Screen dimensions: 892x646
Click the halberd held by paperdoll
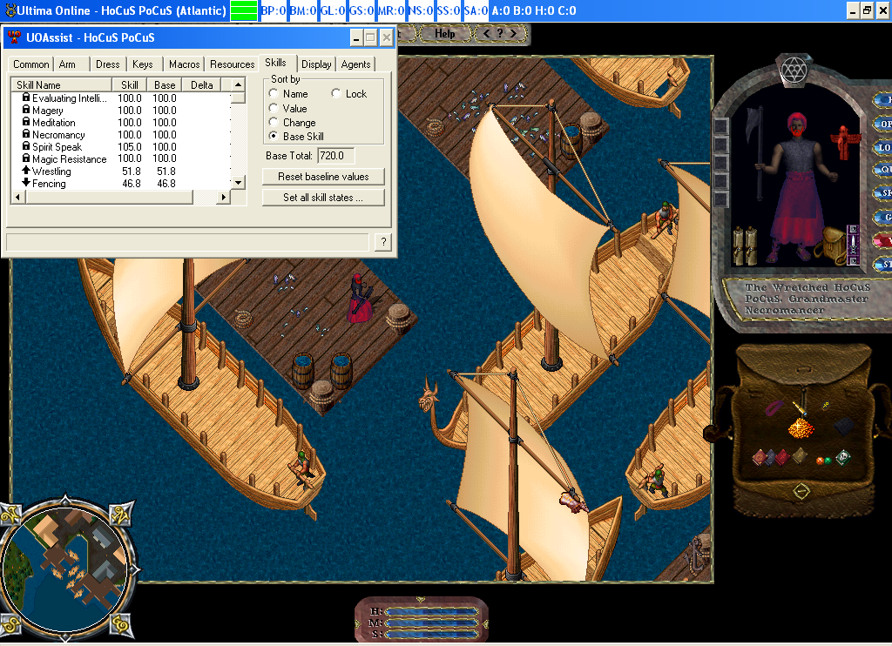click(760, 152)
